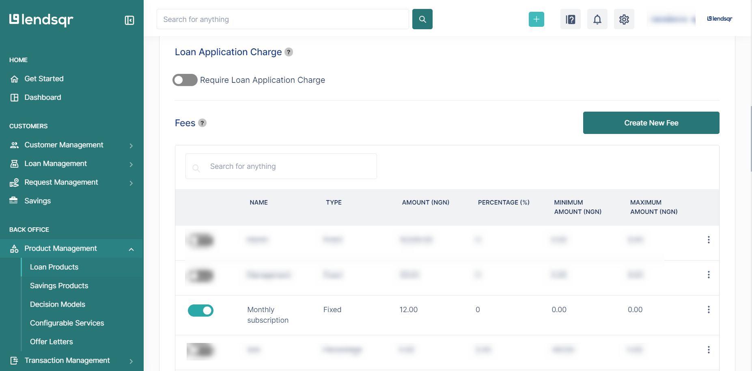
Task: Click the blurred user account name
Action: pos(671,19)
